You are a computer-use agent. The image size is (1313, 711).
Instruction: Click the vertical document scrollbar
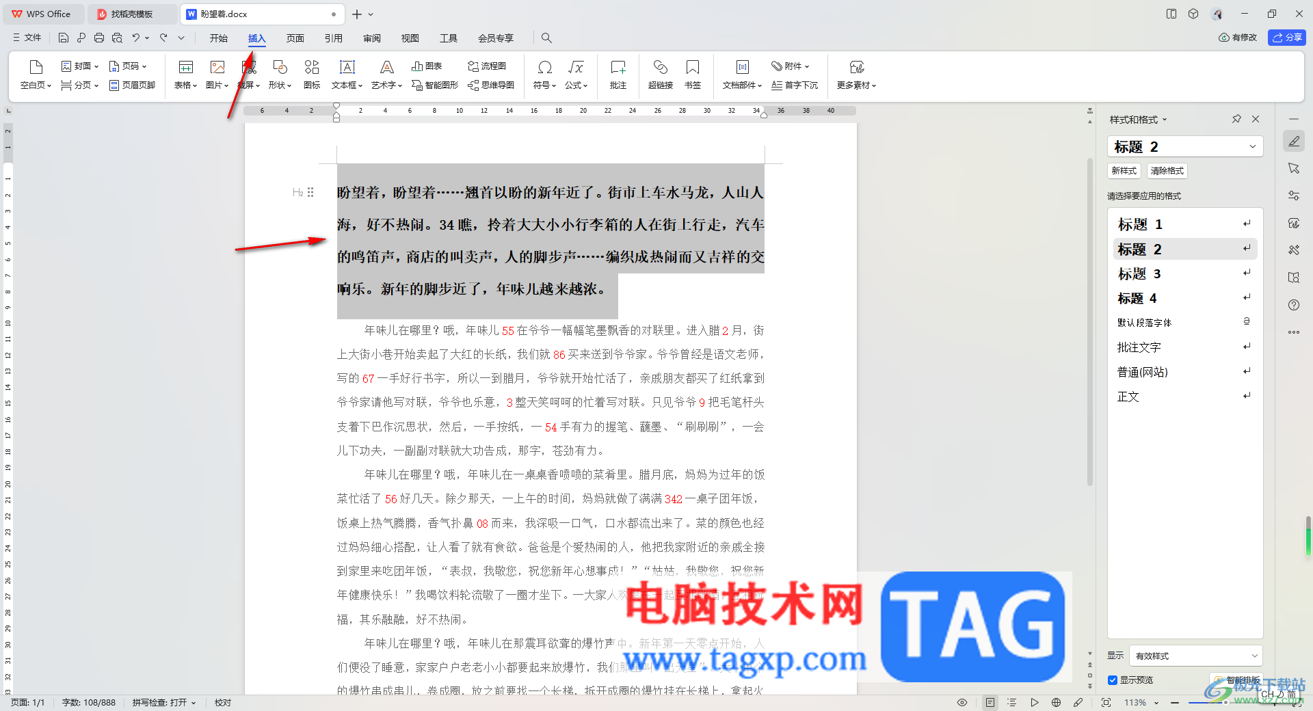1090,321
